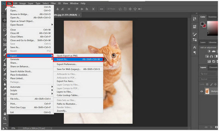Select the Blur tool
The height and width of the screenshot is (131, 219).
point(5,84)
